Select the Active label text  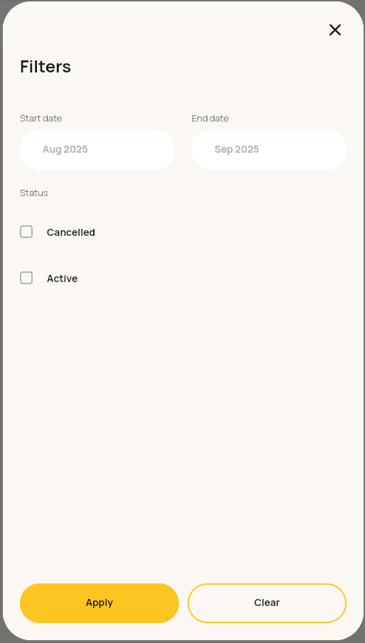tap(62, 279)
